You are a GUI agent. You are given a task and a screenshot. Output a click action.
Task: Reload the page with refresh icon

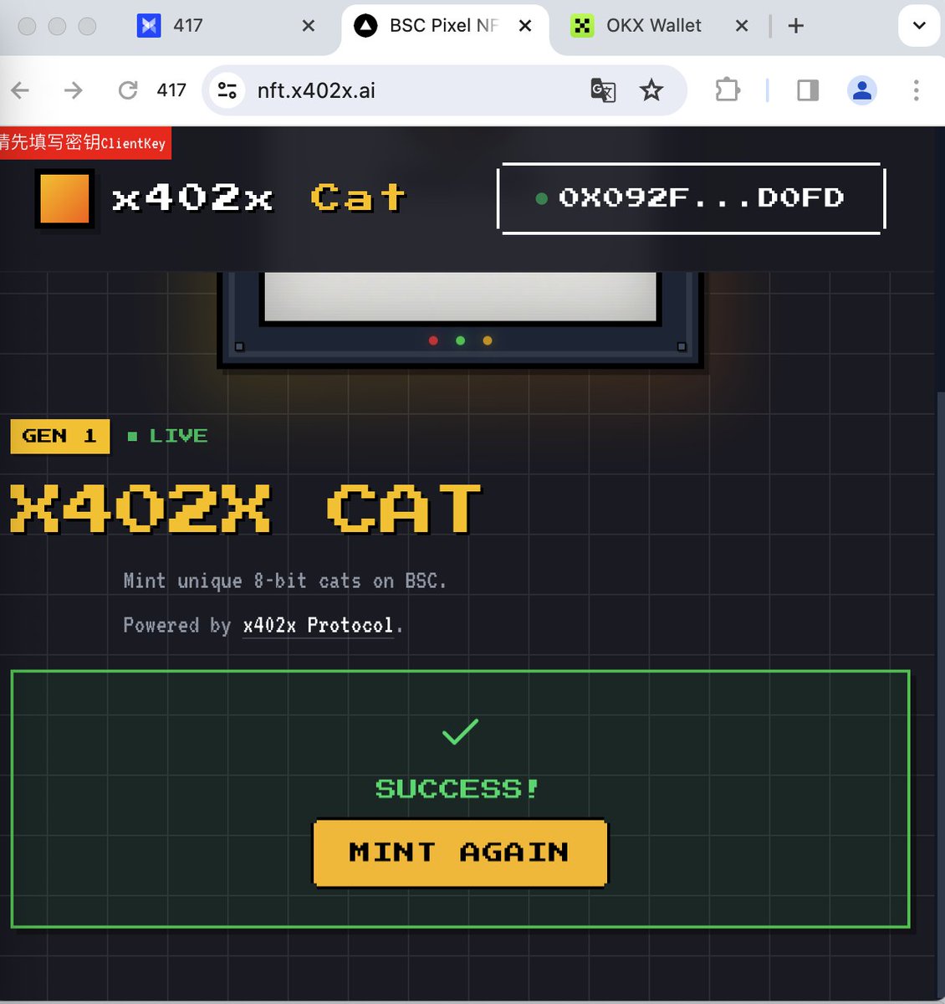coord(128,90)
